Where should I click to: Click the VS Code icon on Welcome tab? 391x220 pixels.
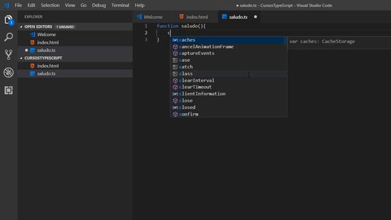click(x=139, y=16)
